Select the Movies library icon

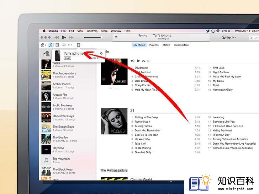57,45
